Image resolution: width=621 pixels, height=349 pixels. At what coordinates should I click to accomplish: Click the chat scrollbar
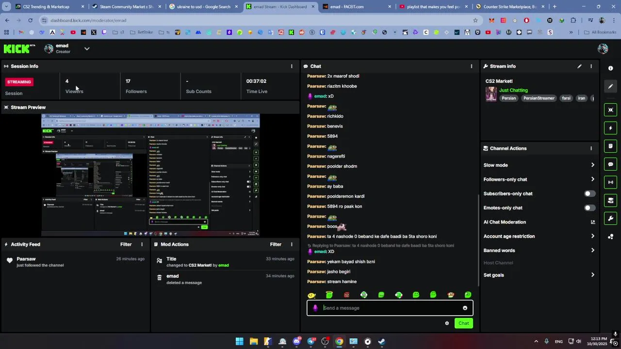[x=478, y=241]
